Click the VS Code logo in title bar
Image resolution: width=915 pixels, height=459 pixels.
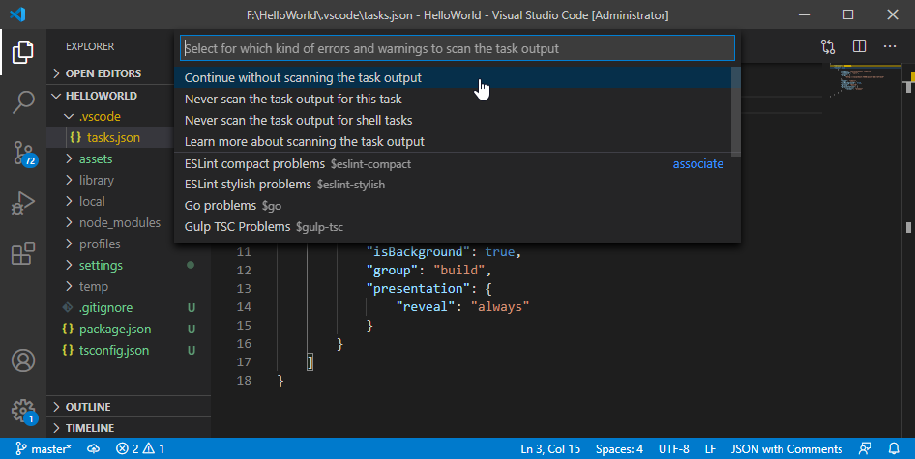coord(17,14)
